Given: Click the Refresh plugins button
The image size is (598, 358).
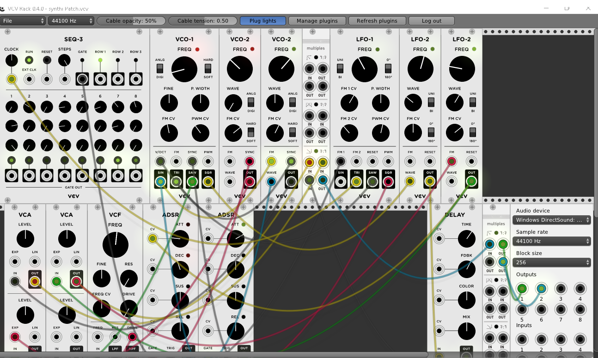Looking at the screenshot, I should point(377,21).
